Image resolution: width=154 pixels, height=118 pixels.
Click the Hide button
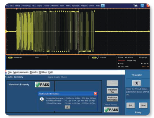143,105
